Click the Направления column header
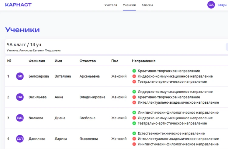228x149 pixels. point(144,61)
